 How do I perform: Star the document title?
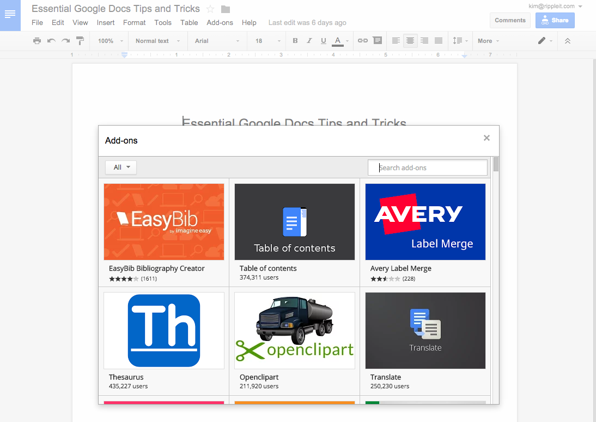tap(210, 9)
